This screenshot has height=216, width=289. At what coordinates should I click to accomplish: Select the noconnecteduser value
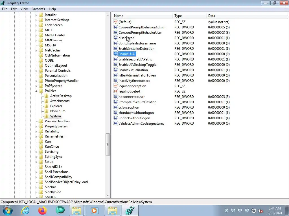pyautogui.click(x=132, y=97)
